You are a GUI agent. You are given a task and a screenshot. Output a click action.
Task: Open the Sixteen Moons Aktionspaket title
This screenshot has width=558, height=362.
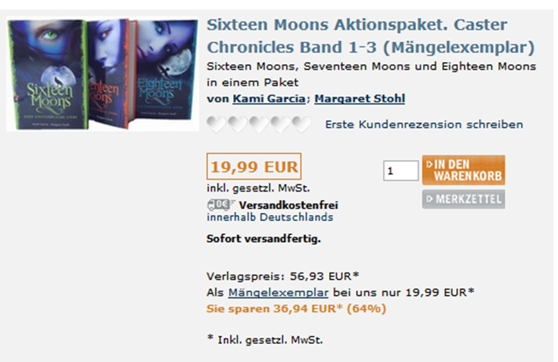coord(370,36)
